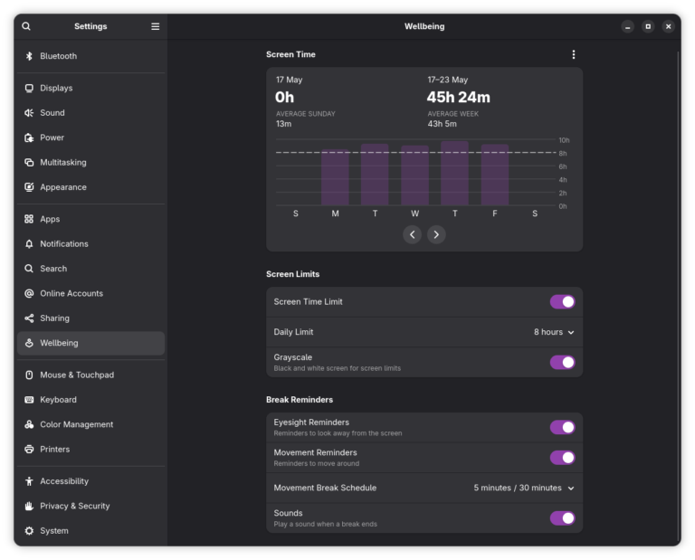
Task: Maximize the Settings window
Action: (648, 26)
